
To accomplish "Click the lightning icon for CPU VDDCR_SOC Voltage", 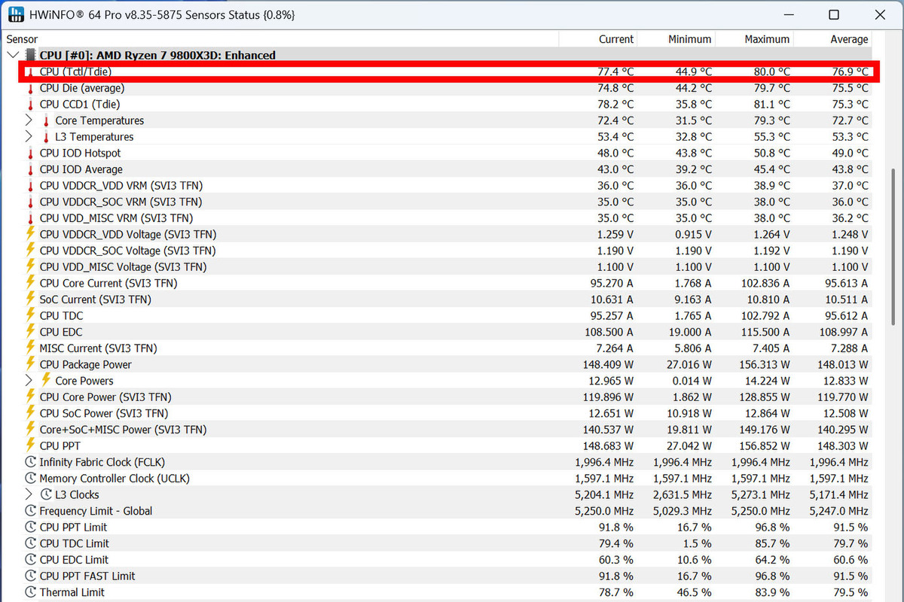I will click(x=31, y=251).
